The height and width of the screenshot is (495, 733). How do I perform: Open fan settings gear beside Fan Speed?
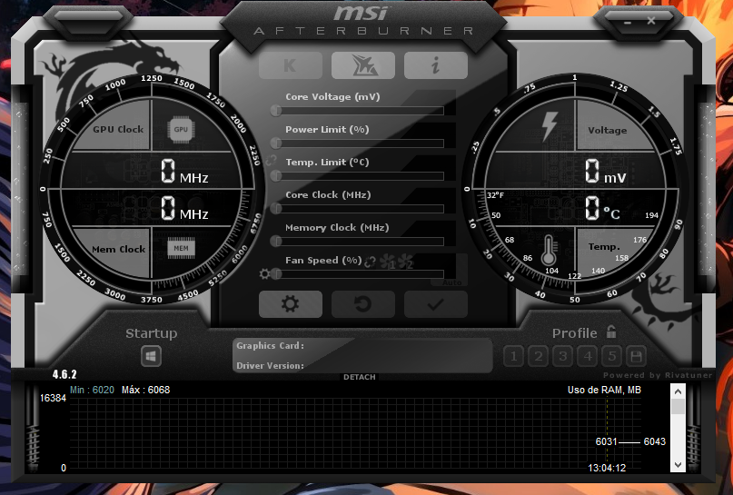pos(264,274)
